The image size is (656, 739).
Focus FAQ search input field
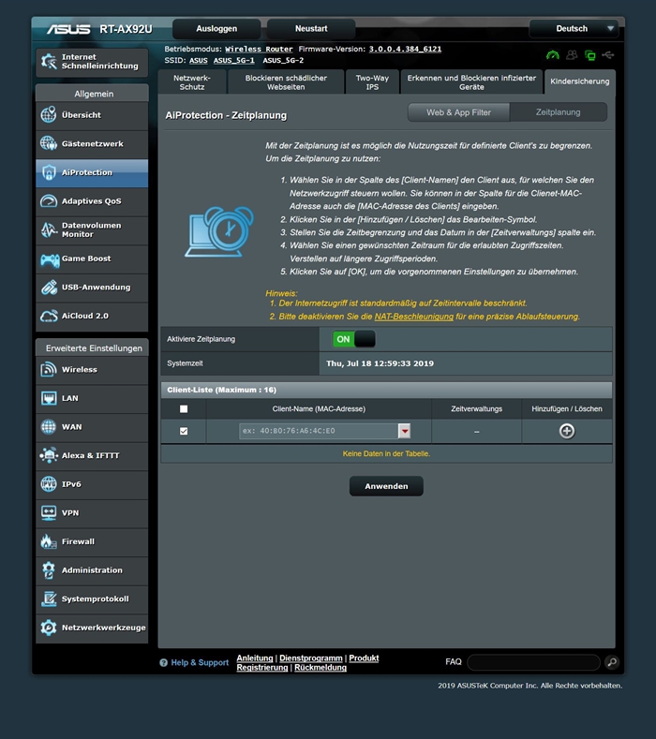533,661
